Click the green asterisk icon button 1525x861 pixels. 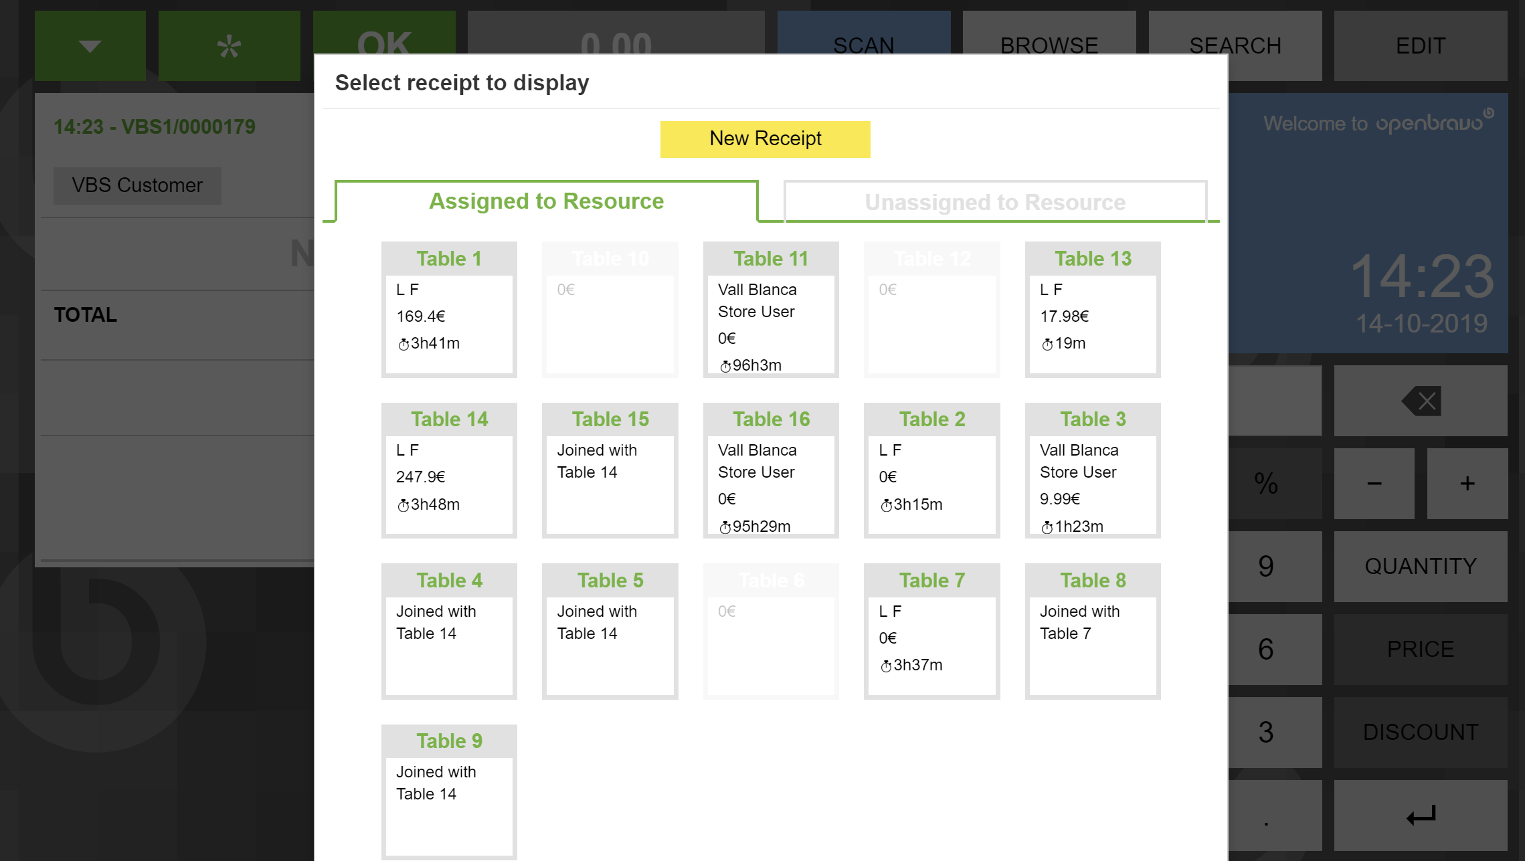tap(229, 45)
